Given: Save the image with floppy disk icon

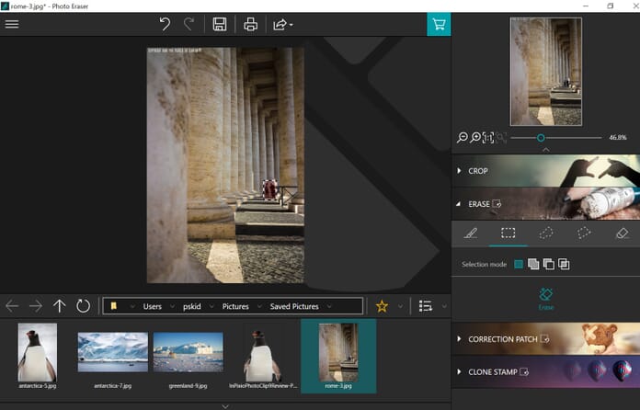Looking at the screenshot, I should pyautogui.click(x=220, y=24).
